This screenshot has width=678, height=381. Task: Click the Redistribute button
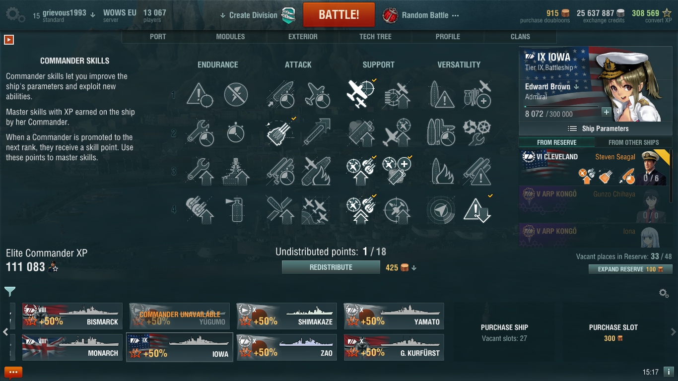[x=331, y=267]
